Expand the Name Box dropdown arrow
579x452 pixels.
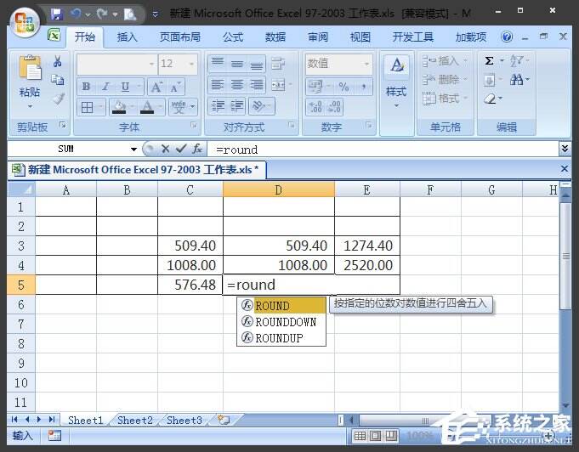coord(133,149)
